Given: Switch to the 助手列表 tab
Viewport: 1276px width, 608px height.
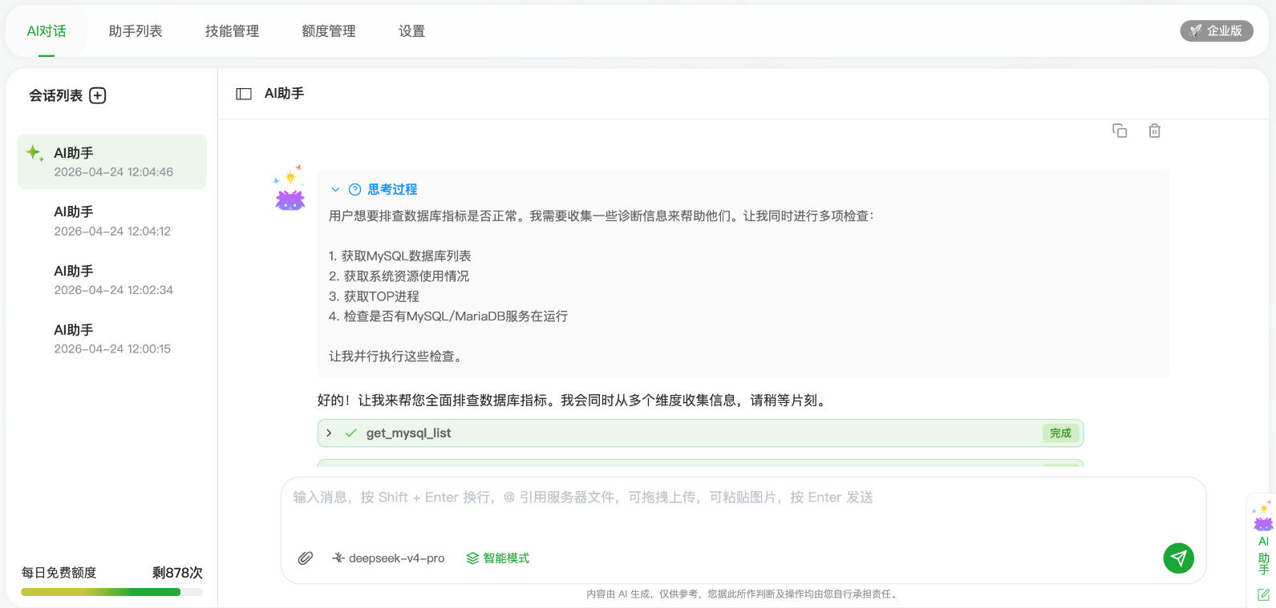Looking at the screenshot, I should 136,31.
